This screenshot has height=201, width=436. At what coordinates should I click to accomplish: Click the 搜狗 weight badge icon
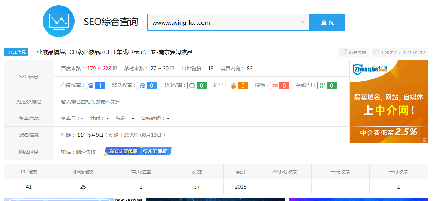point(279,85)
